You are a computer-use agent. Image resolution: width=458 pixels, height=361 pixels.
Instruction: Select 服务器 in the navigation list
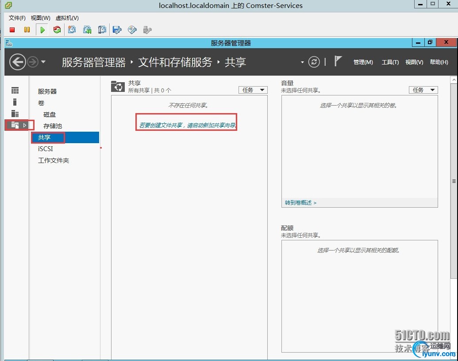(x=47, y=91)
